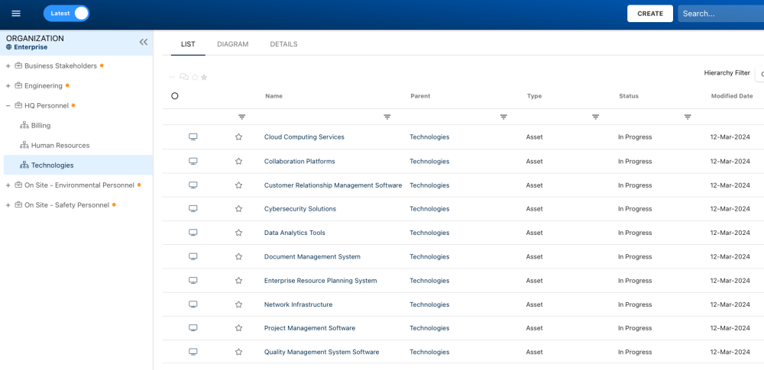Collapse the HQ Personnel tree node
Viewport: 764px width, 370px height.
click(8, 106)
